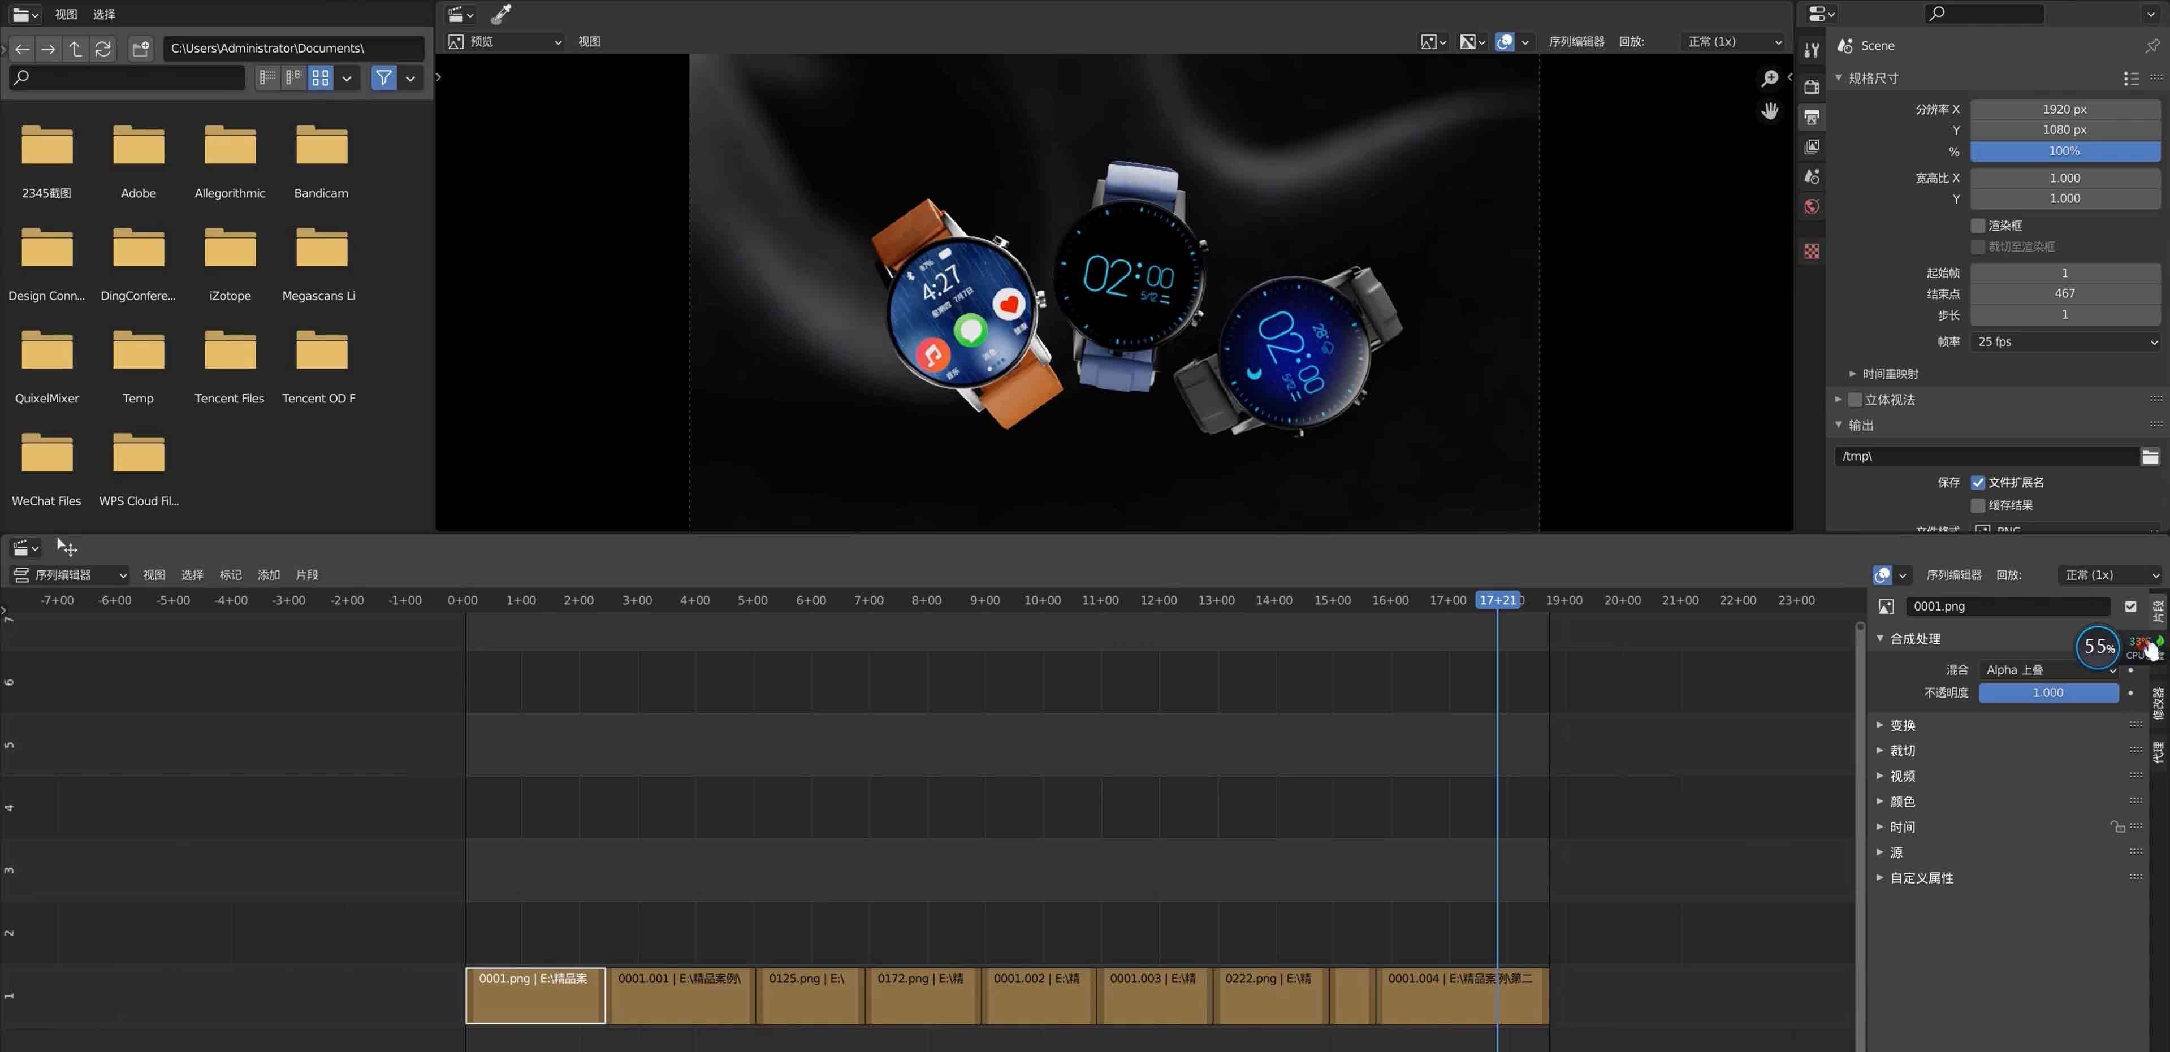Collapse the 输出 panel
Screen dimensions: 2170x1052
coord(1855,425)
